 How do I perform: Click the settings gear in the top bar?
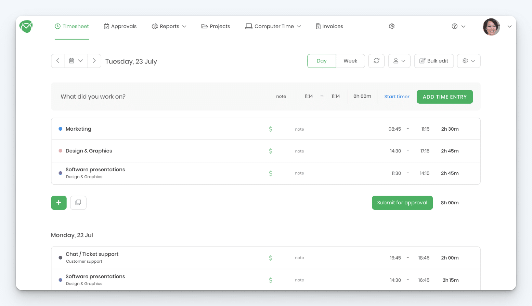(391, 26)
